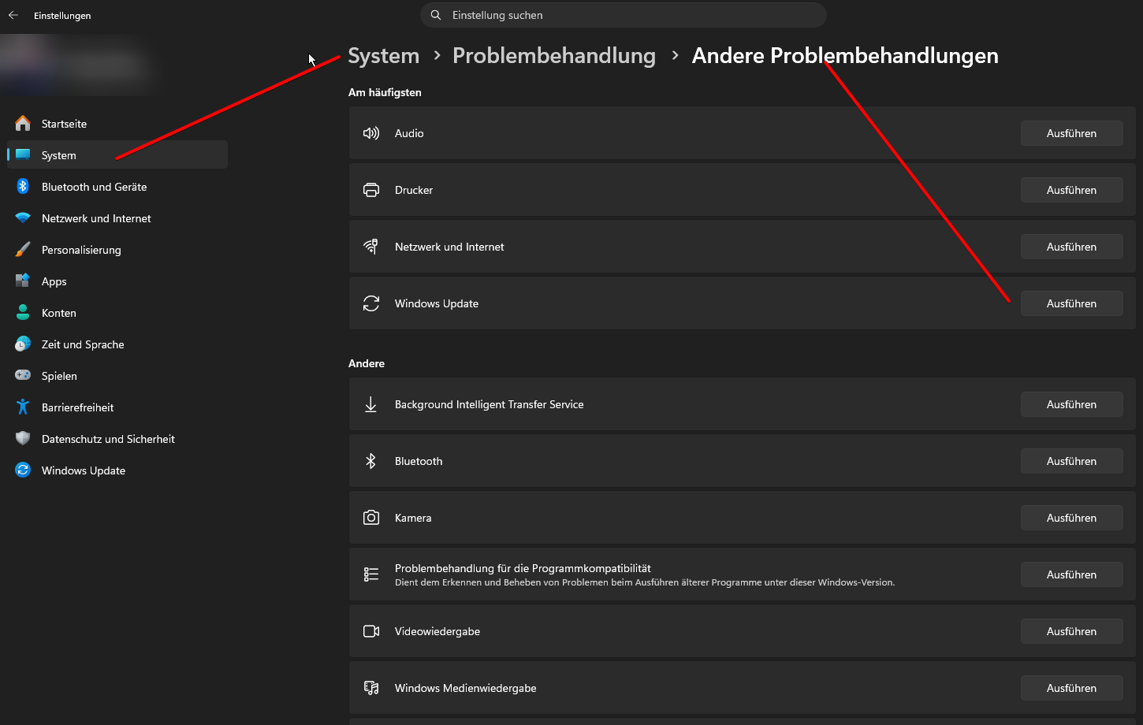The width and height of the screenshot is (1143, 725).
Task: Run the Bluetooth troubleshooter
Action: tap(1071, 461)
